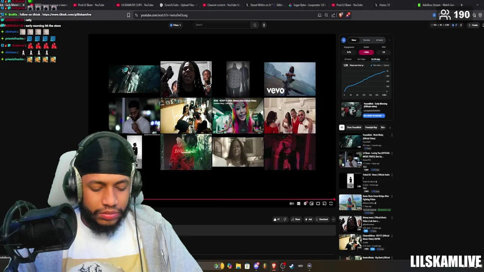Choose the 24 hours time range
The image size is (484, 272).
[x=348, y=59]
